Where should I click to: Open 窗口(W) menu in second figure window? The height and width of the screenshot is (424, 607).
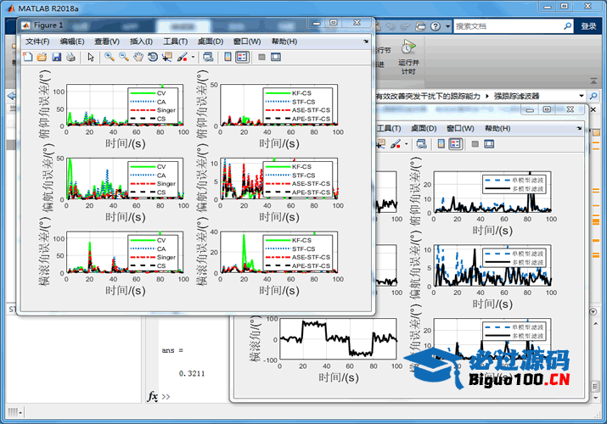click(460, 128)
